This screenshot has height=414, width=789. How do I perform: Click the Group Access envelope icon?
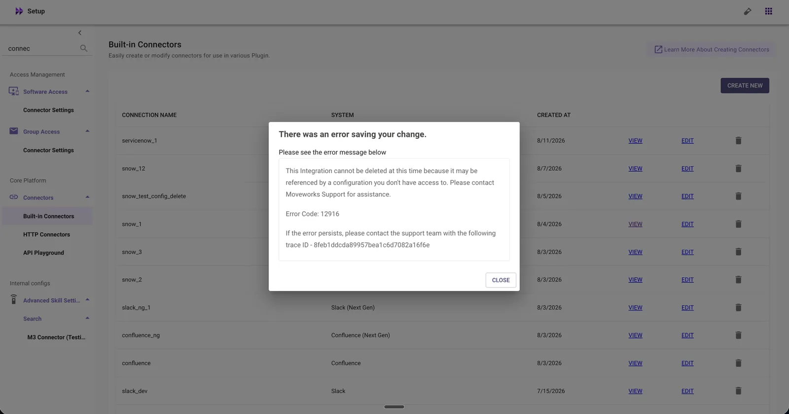point(14,131)
